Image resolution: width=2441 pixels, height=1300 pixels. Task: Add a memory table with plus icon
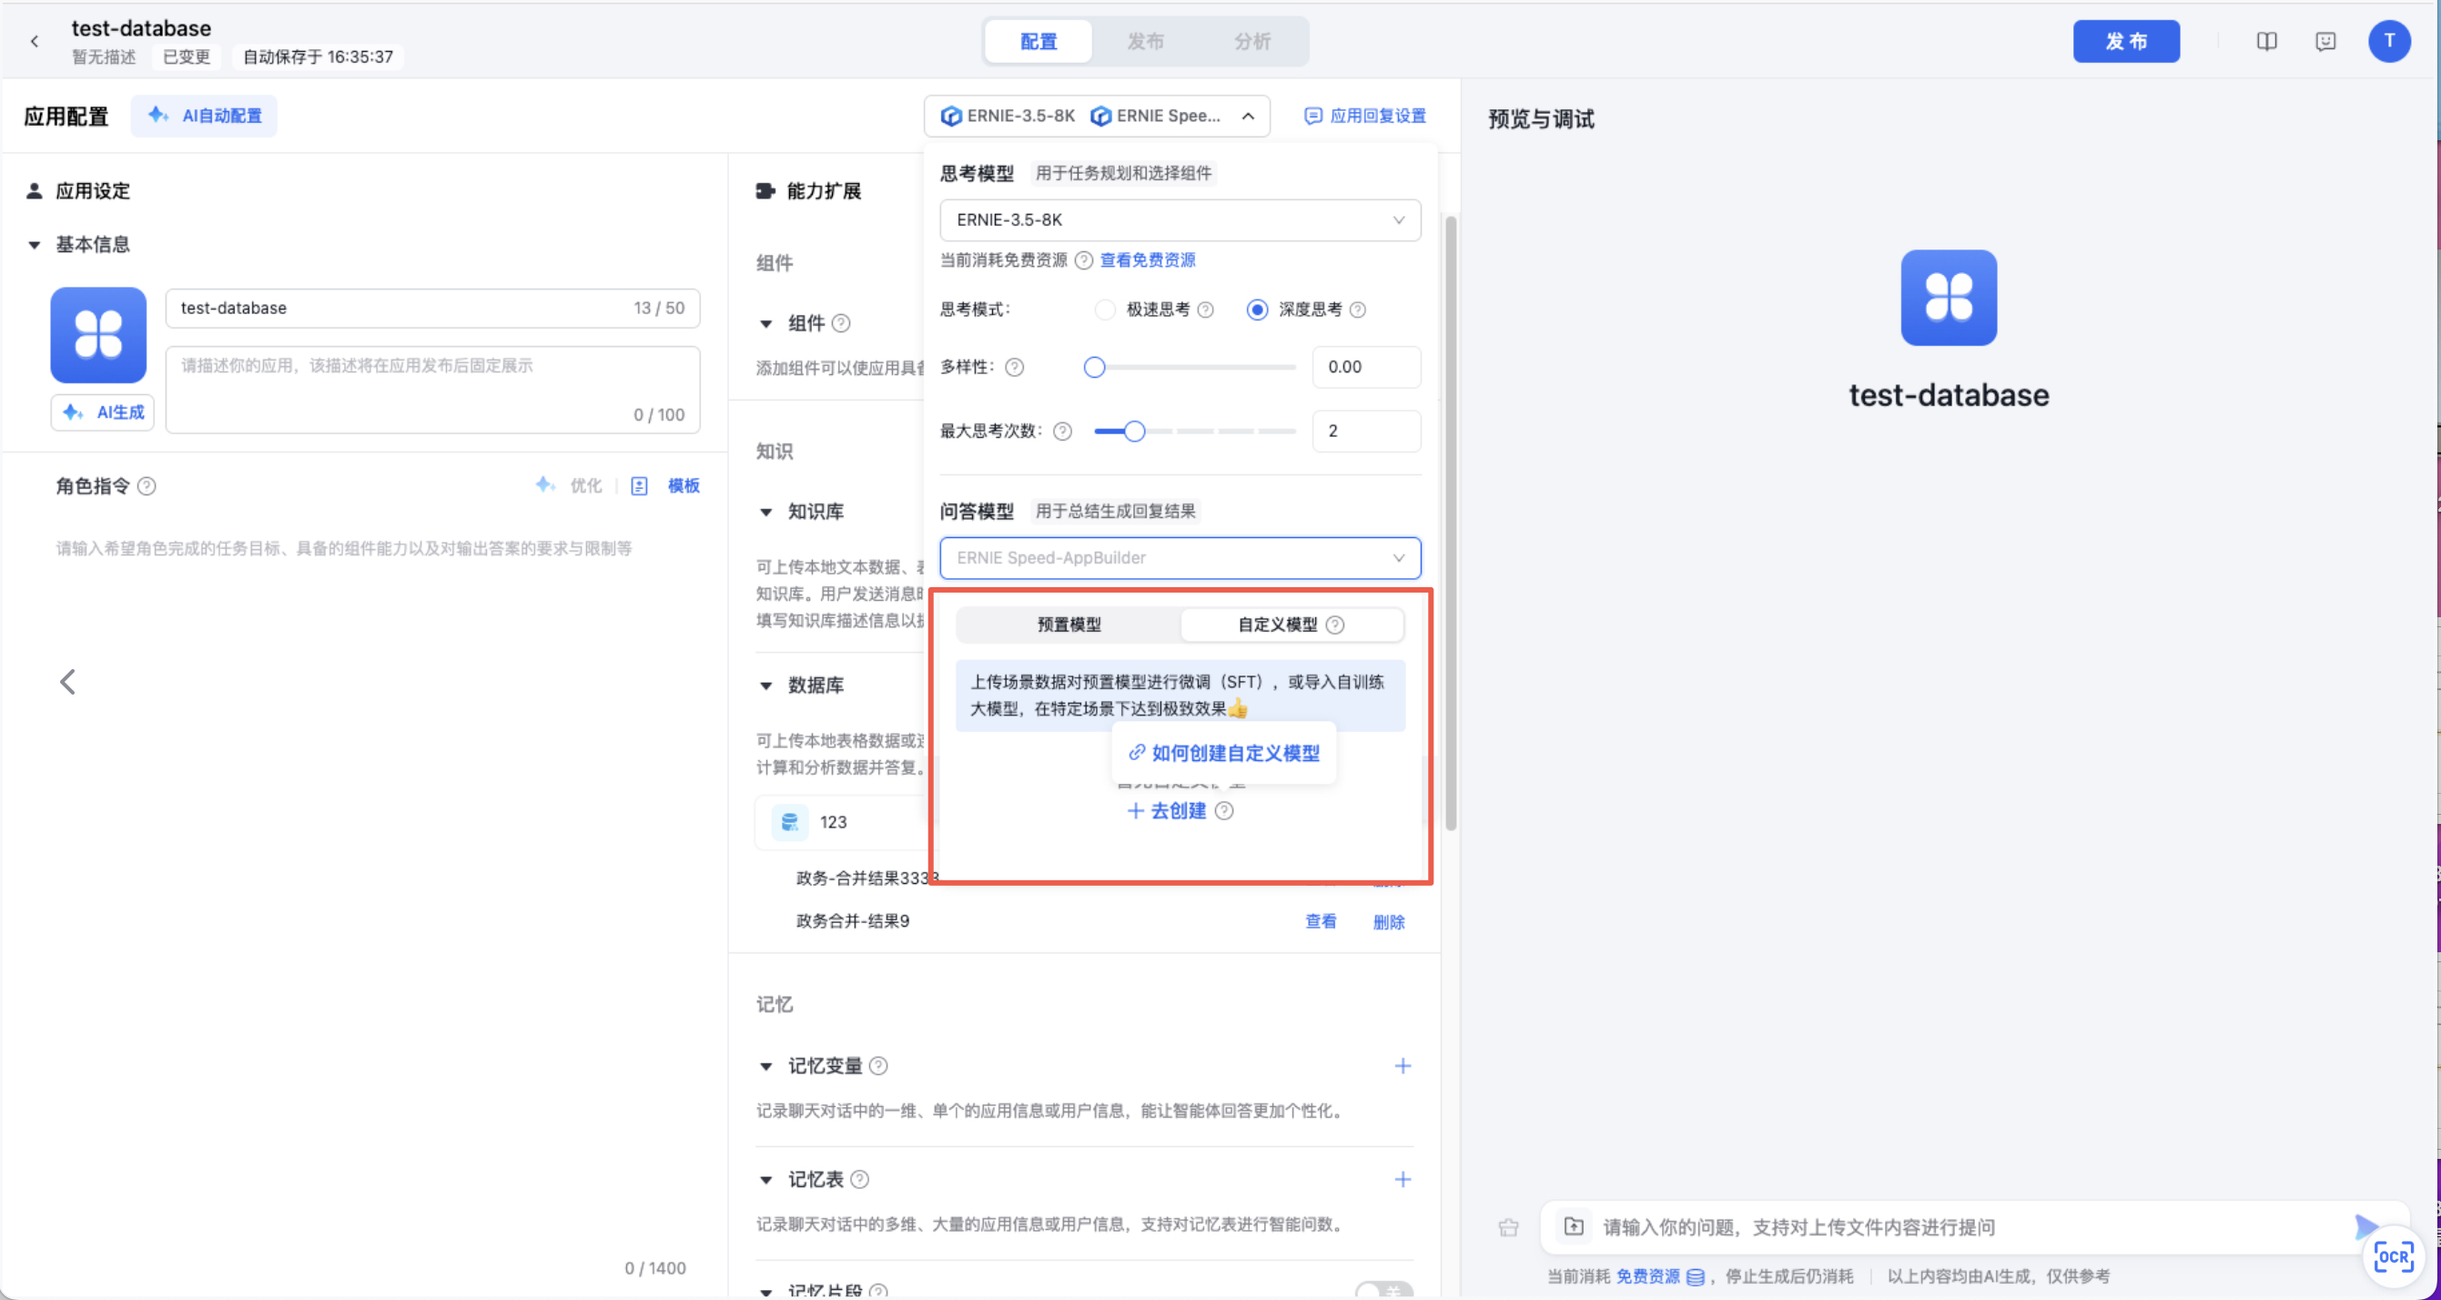coord(1403,1179)
